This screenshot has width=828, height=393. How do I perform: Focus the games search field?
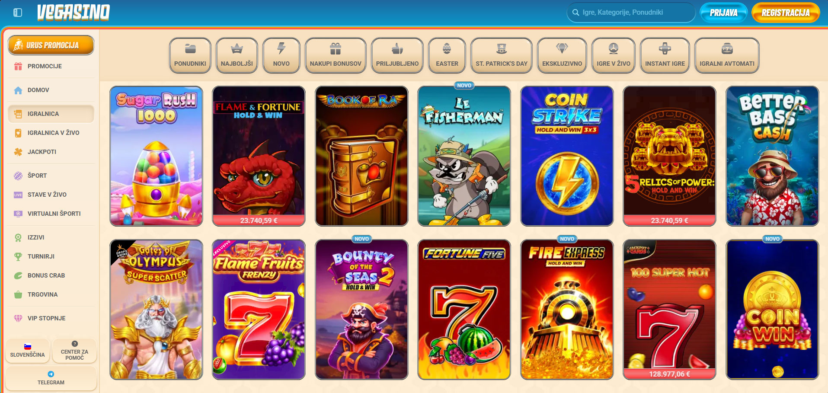pyautogui.click(x=631, y=13)
